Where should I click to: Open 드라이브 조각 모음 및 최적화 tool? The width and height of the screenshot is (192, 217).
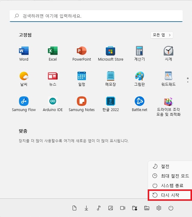click(x=168, y=106)
